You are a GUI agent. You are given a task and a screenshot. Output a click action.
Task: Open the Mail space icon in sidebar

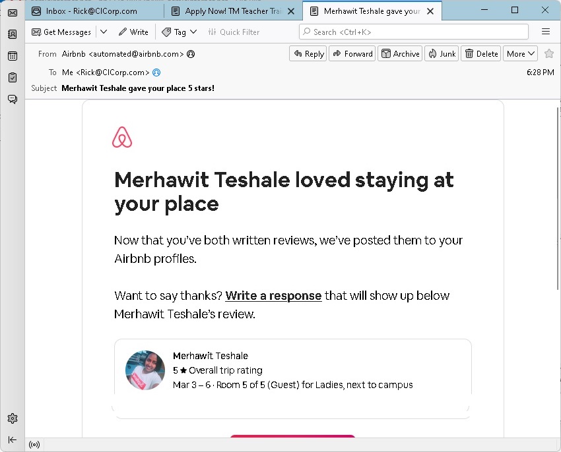[13, 13]
